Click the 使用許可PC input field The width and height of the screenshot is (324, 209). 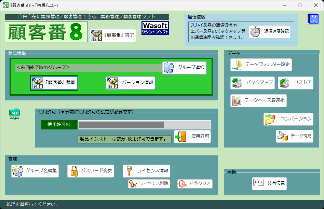pyautogui.click(x=144, y=125)
